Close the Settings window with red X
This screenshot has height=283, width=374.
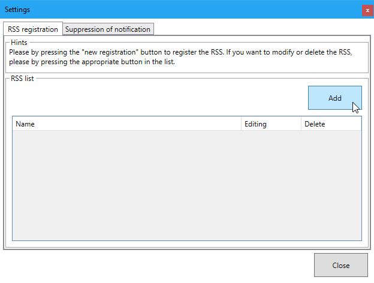coord(367,10)
